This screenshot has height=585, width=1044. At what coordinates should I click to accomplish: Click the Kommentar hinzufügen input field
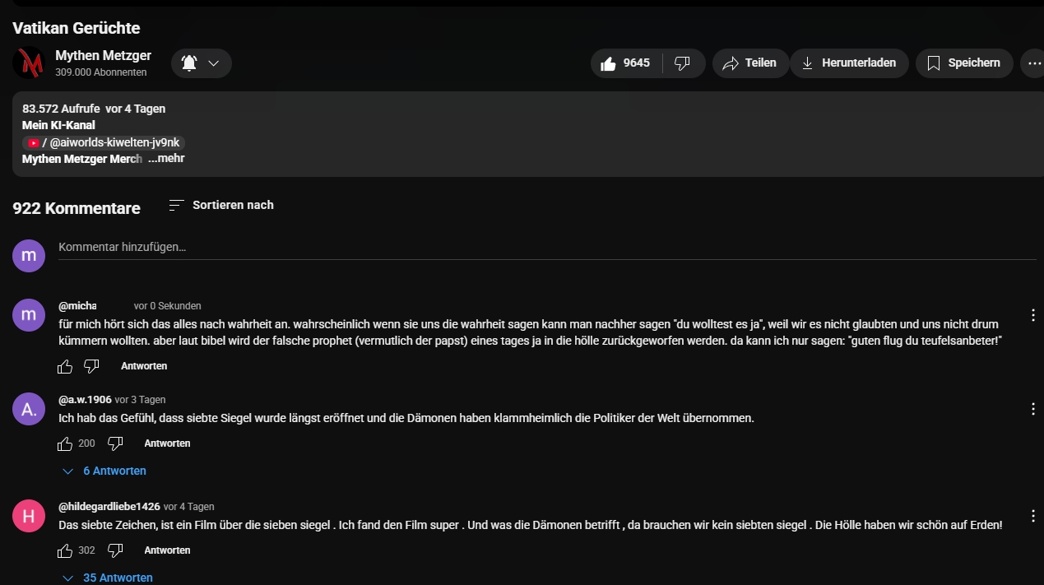point(543,247)
